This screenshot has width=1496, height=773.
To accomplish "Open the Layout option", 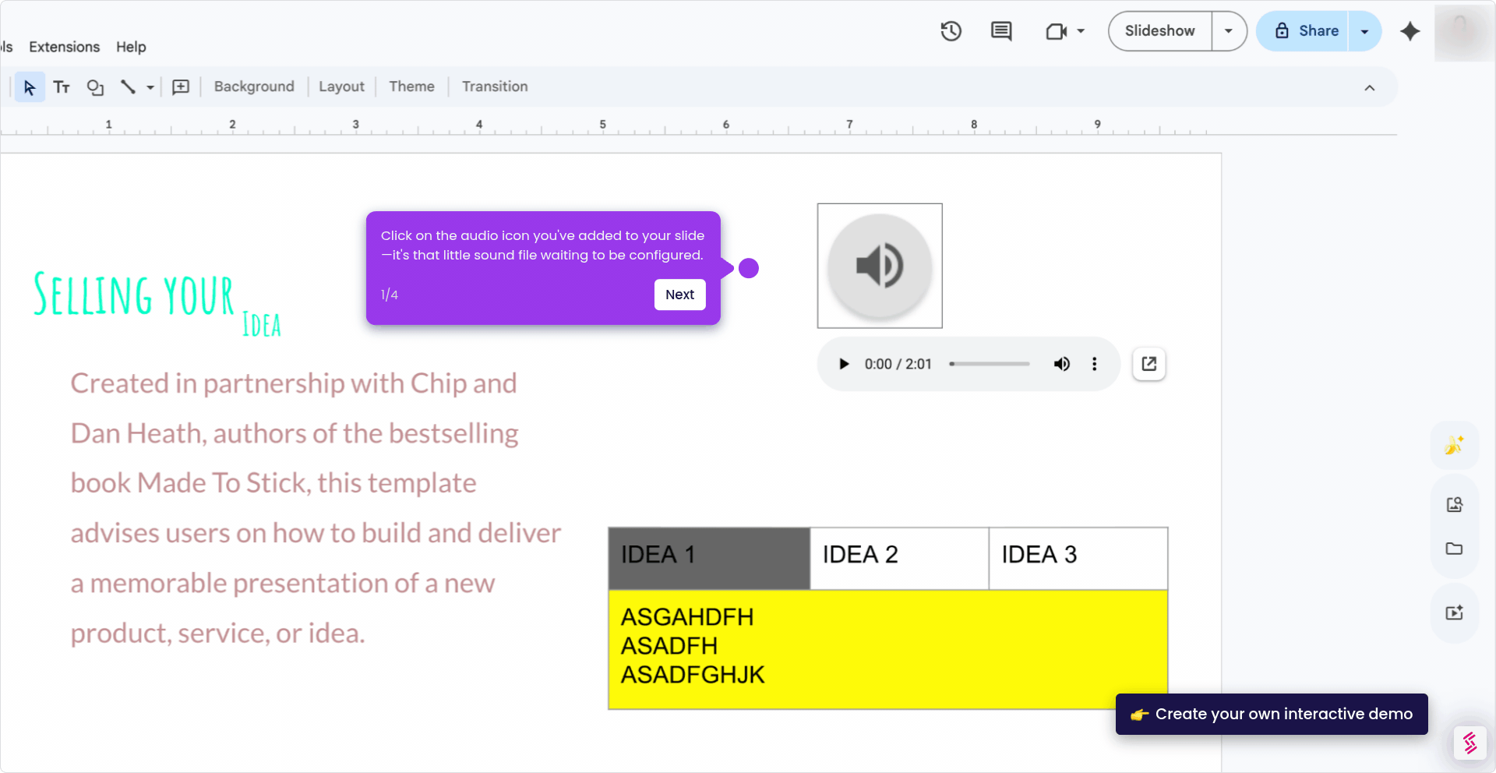I will point(341,86).
